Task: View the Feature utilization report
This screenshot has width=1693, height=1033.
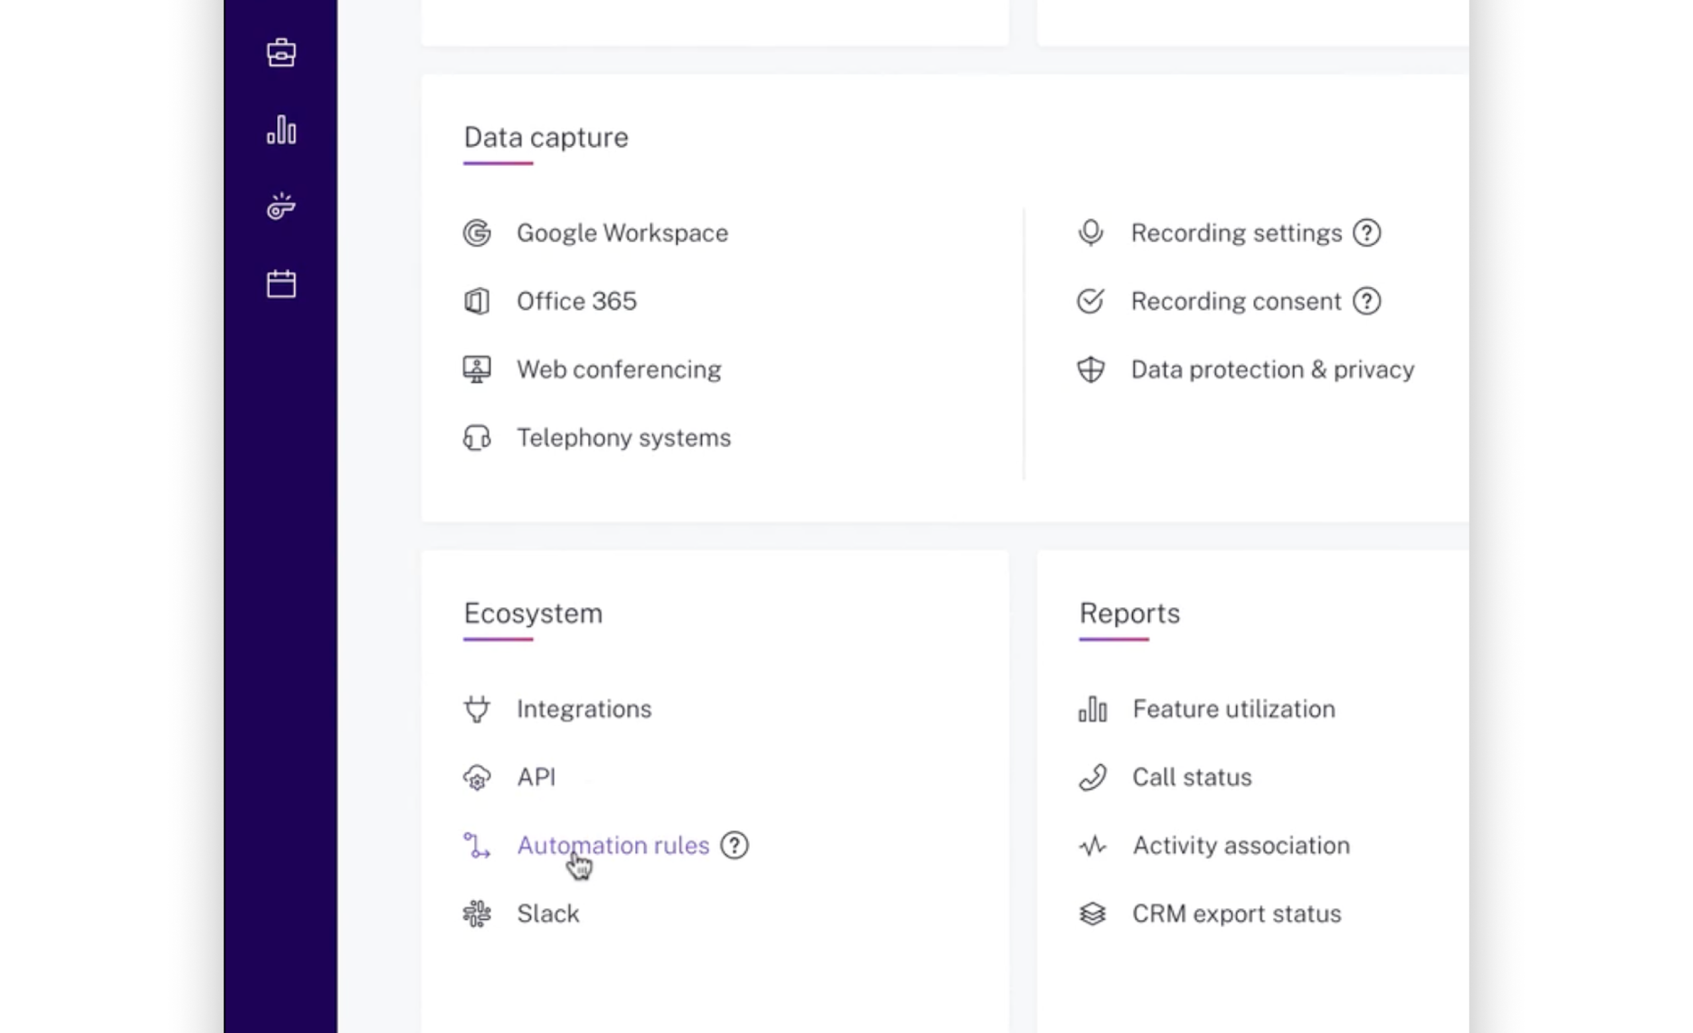Action: 1234,708
